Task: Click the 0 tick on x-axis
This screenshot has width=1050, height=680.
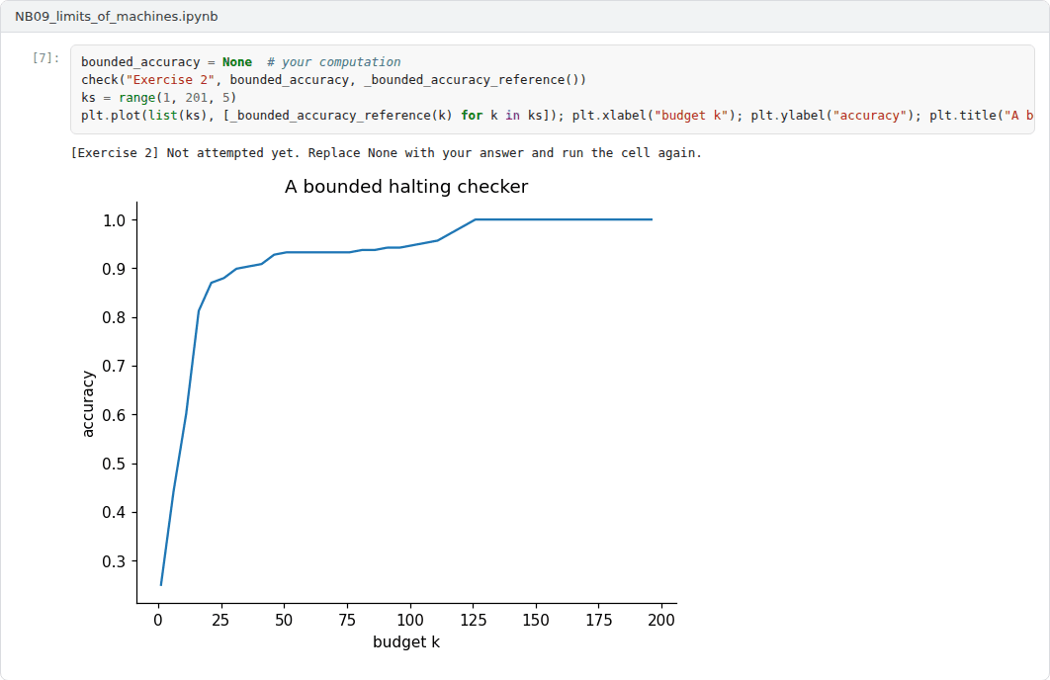Action: click(158, 621)
